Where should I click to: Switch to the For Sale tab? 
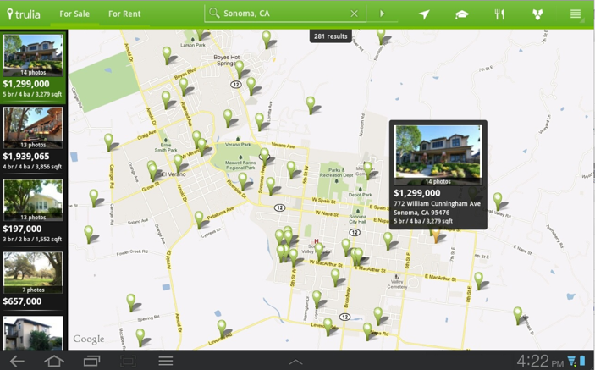click(x=74, y=14)
